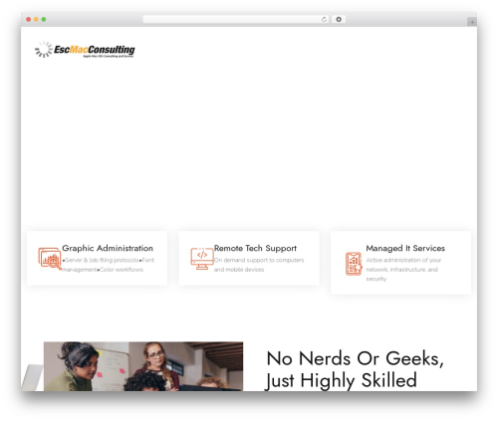Image resolution: width=498 pixels, height=421 pixels.
Task: Click 'No Nerds Or Geeks,' heading
Action: tap(356, 358)
